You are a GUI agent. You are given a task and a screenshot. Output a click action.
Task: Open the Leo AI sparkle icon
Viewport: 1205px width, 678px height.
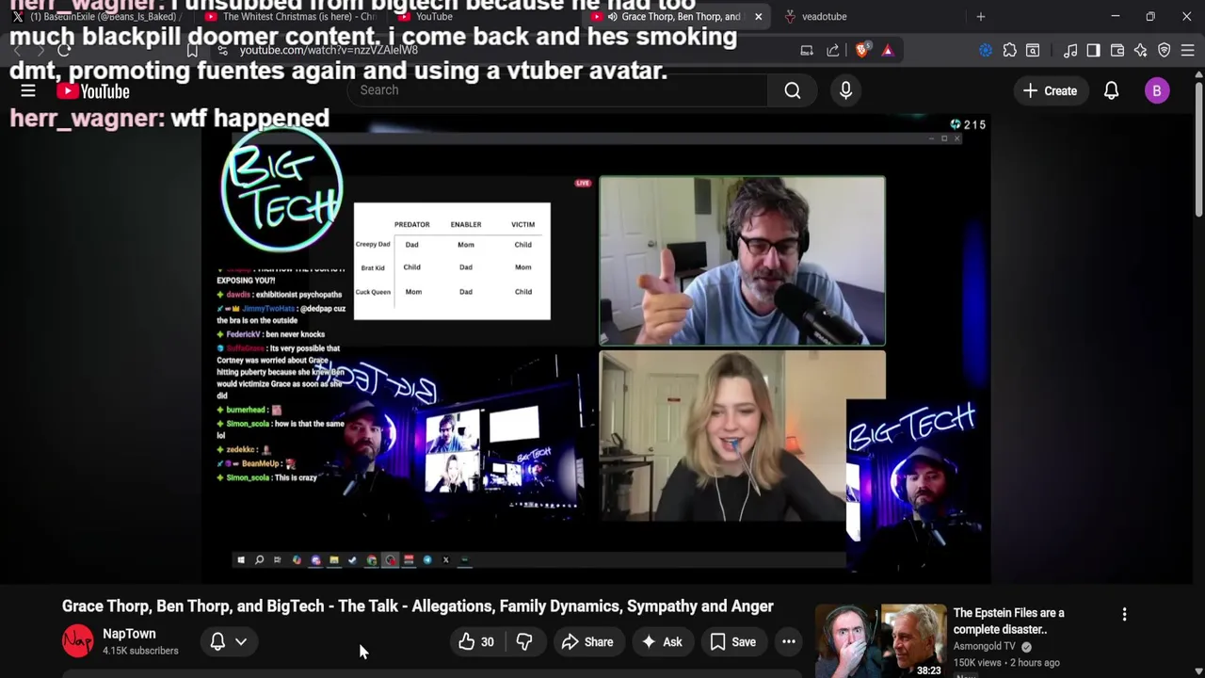coord(1140,50)
